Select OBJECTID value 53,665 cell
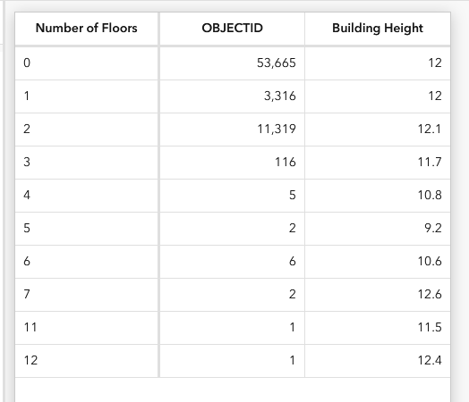The height and width of the screenshot is (402, 469). pos(232,63)
